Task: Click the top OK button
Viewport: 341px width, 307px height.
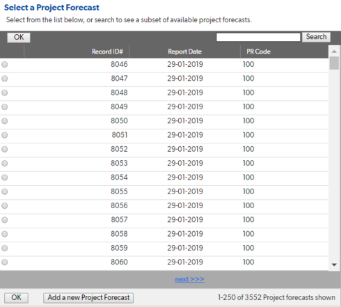Action: 19,38
